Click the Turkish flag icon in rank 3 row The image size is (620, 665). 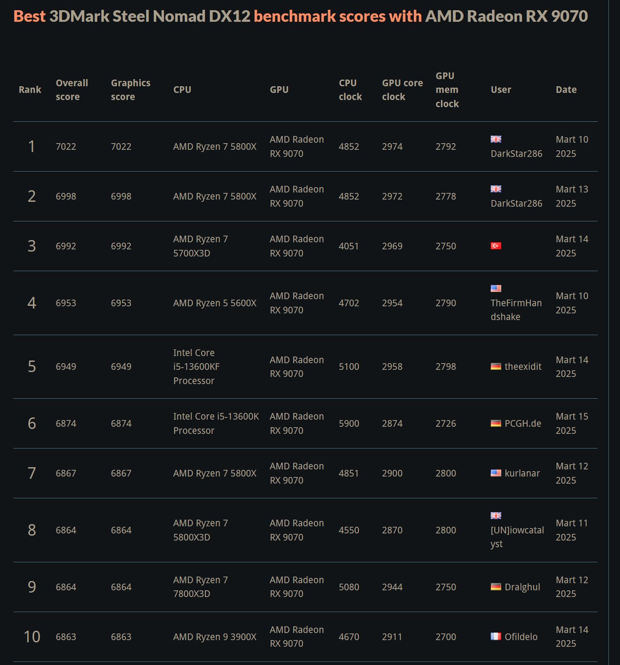[x=496, y=246]
